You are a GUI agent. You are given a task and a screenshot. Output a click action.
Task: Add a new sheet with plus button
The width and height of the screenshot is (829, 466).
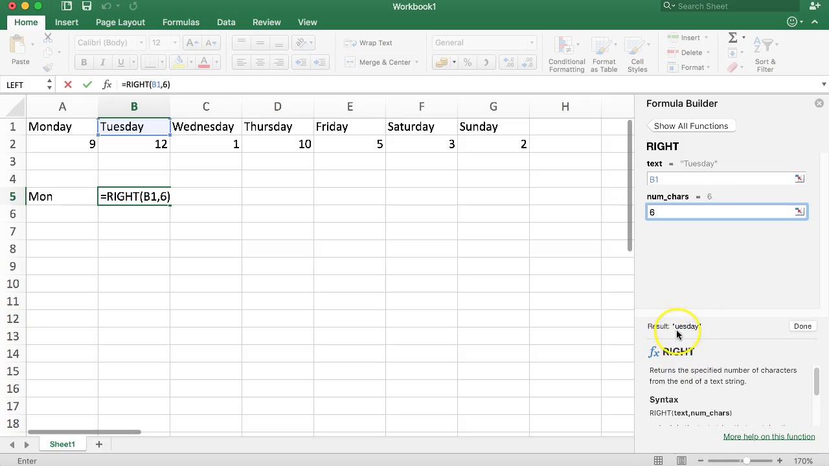point(99,444)
